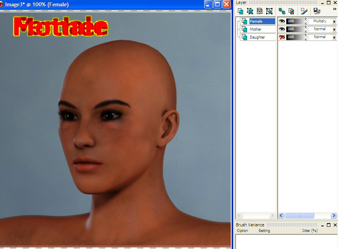Create a new layer group
This screenshot has width=338, height=249.
(269, 11)
